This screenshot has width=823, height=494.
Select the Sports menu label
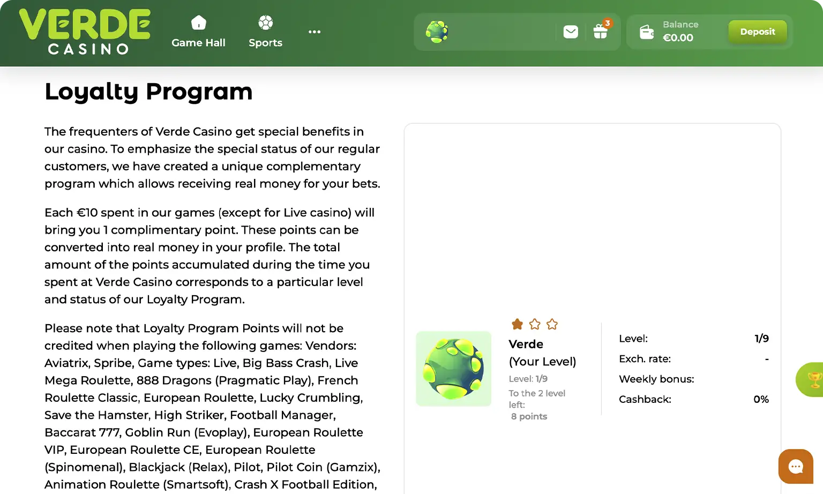[x=265, y=43]
